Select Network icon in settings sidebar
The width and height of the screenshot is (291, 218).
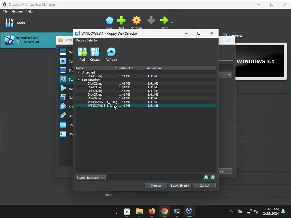coord(63,97)
